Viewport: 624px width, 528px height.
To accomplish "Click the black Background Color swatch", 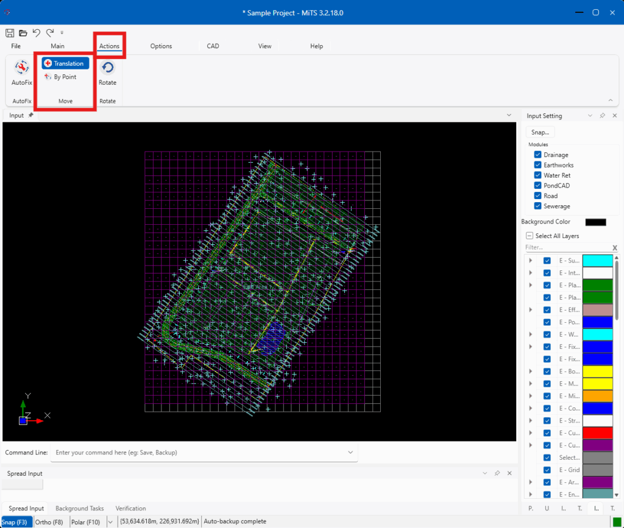I will coord(595,222).
